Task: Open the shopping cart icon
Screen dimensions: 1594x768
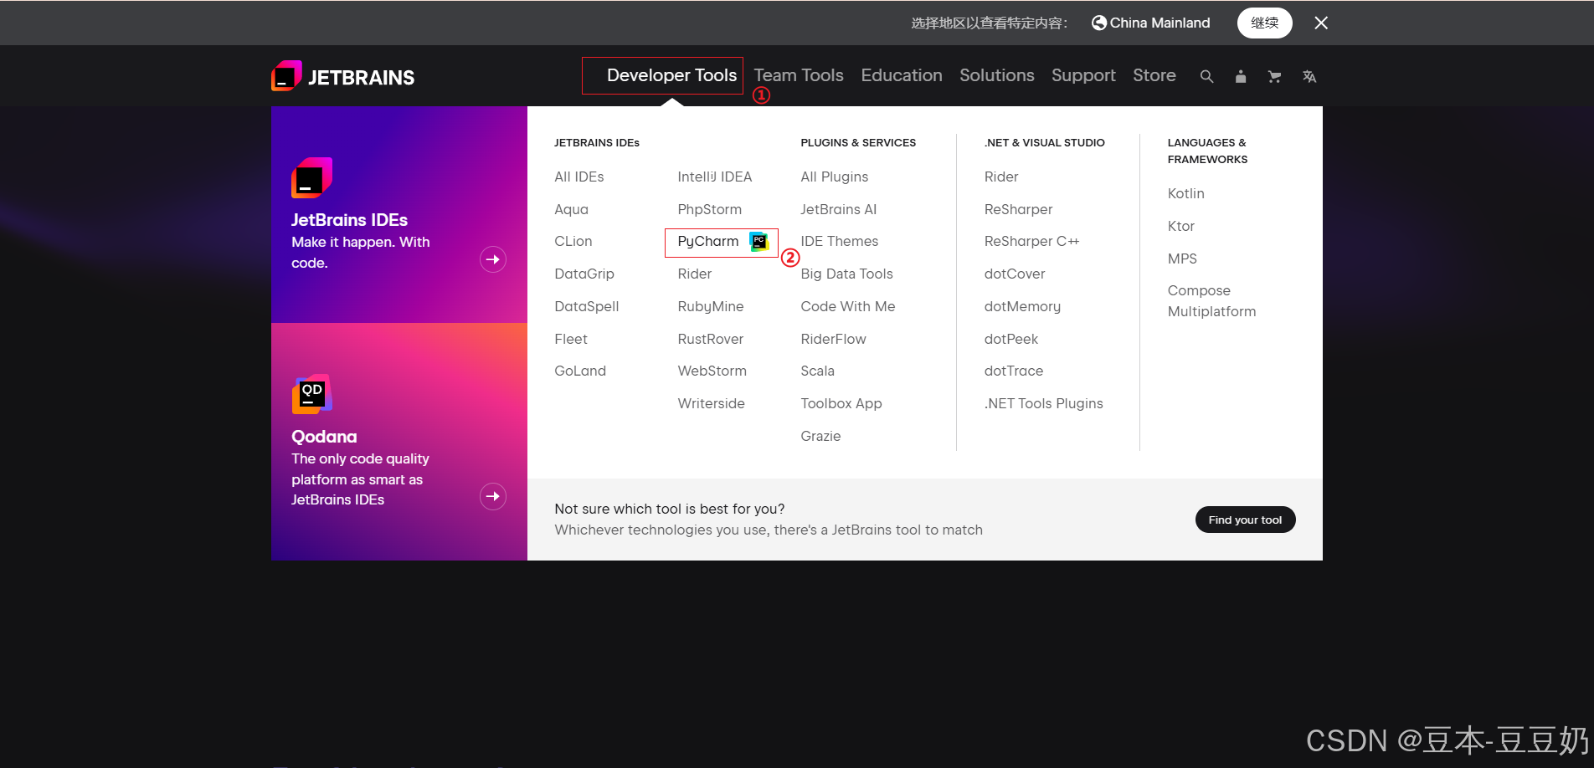Action: pyautogui.click(x=1274, y=76)
